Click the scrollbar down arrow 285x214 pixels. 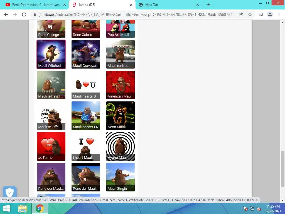(282, 200)
